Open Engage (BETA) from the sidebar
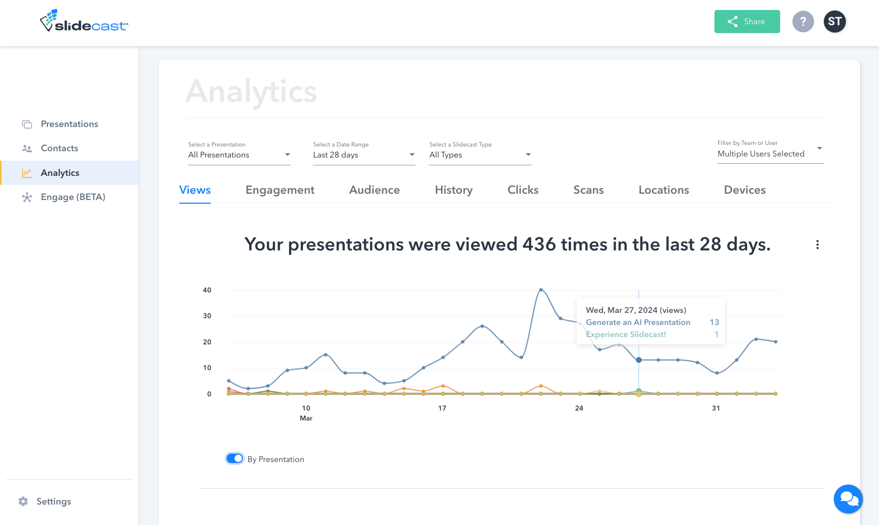The image size is (879, 525). (73, 197)
